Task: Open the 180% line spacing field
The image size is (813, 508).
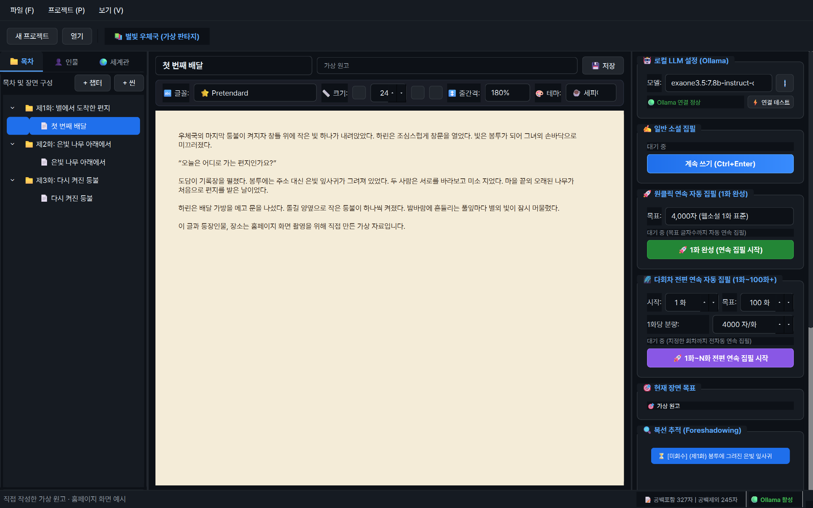Action: (x=507, y=93)
